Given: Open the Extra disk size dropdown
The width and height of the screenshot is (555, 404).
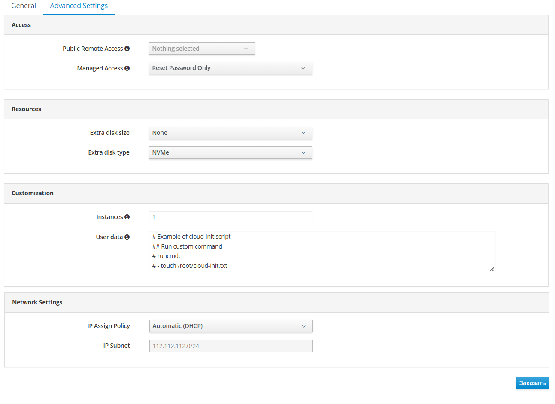Looking at the screenshot, I should (230, 133).
